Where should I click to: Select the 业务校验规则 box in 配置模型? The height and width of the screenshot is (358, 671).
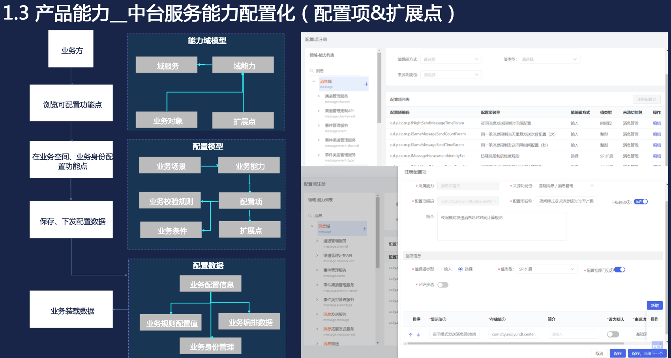click(x=170, y=200)
